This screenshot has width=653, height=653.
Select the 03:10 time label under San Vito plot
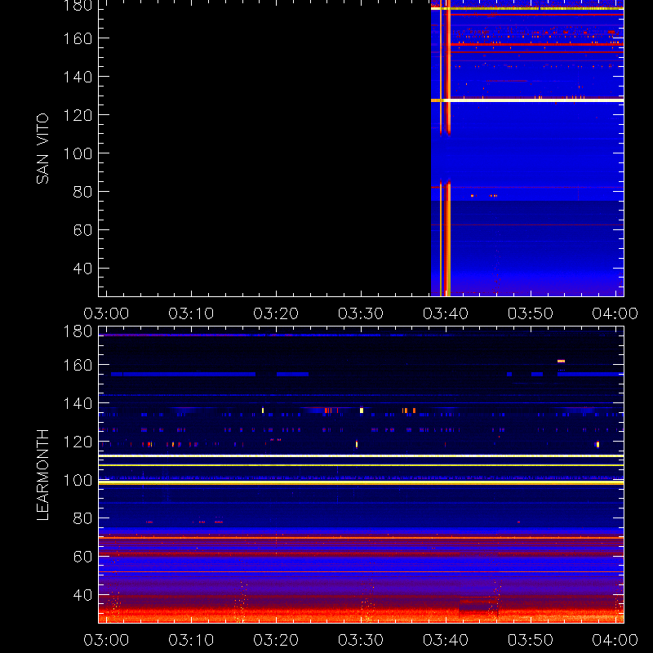pyautogui.click(x=191, y=313)
